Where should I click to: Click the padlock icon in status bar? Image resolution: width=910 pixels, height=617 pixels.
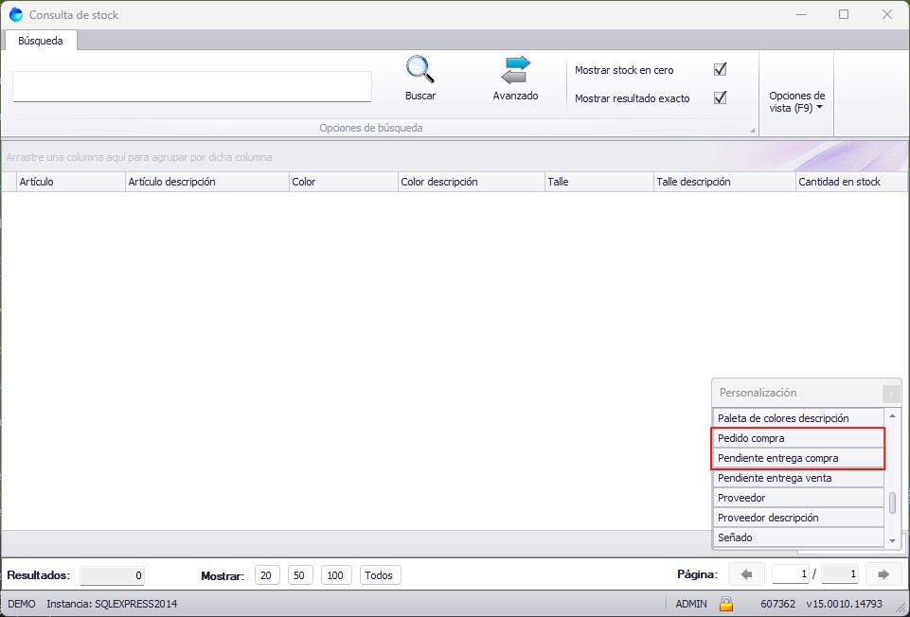tap(726, 604)
